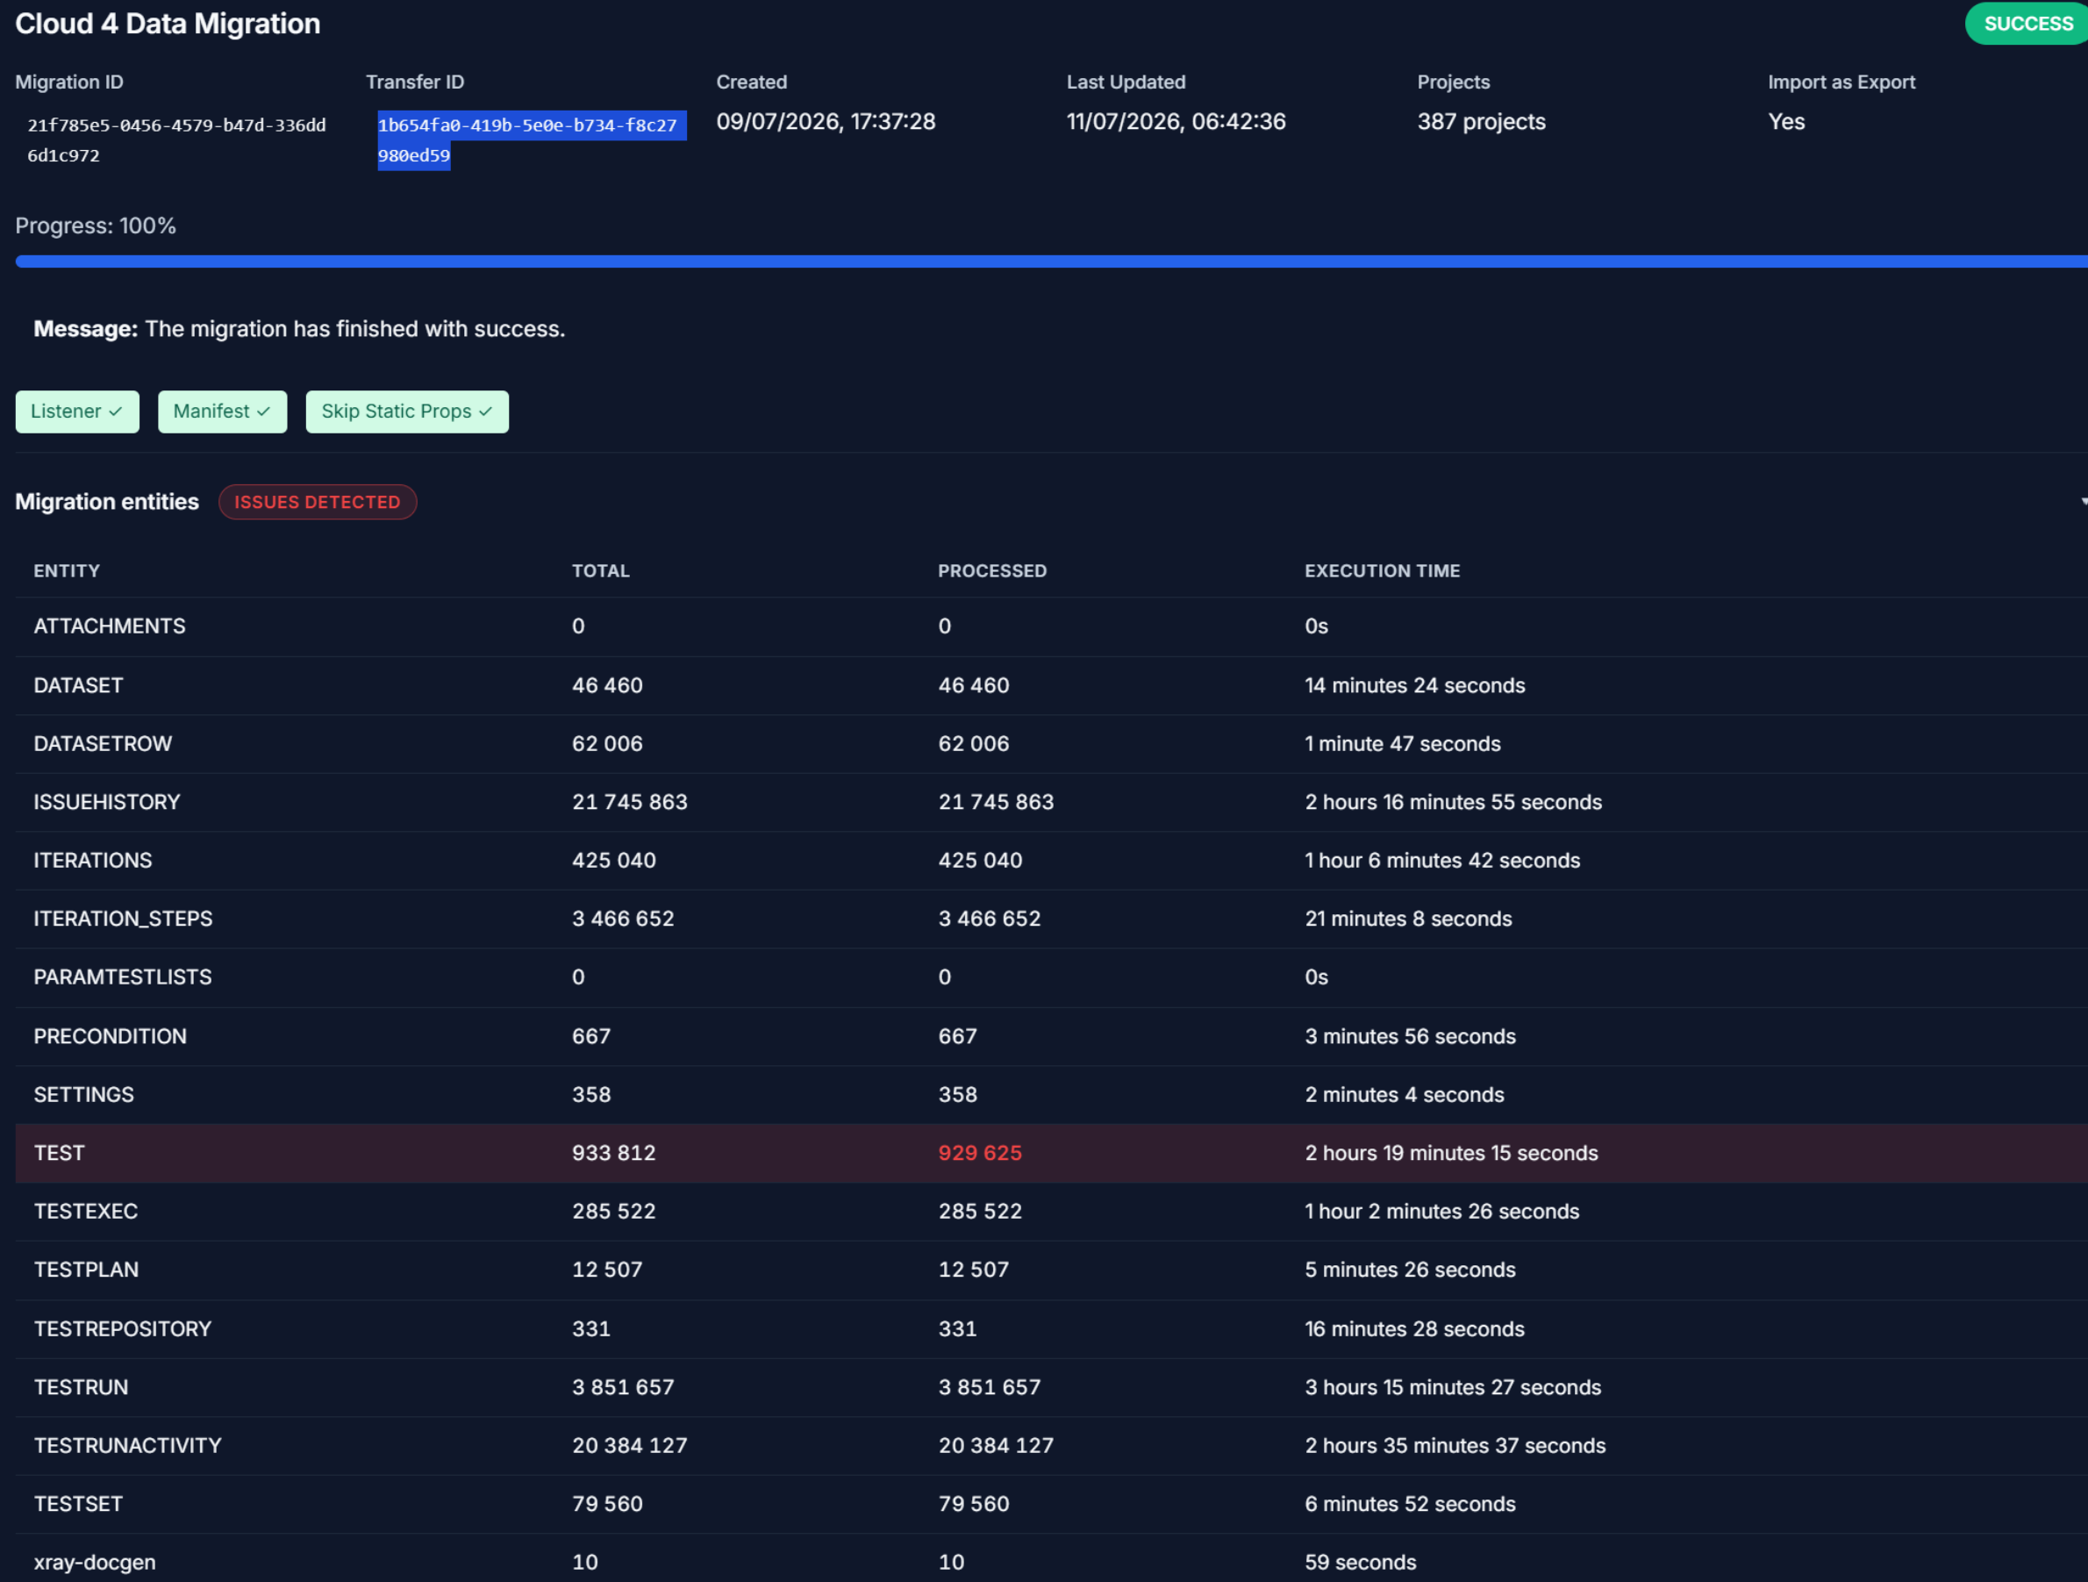Viewport: 2088px width, 1582px height.
Task: Click the 2 minutes 4 seconds execution time
Action: pos(1405,1095)
